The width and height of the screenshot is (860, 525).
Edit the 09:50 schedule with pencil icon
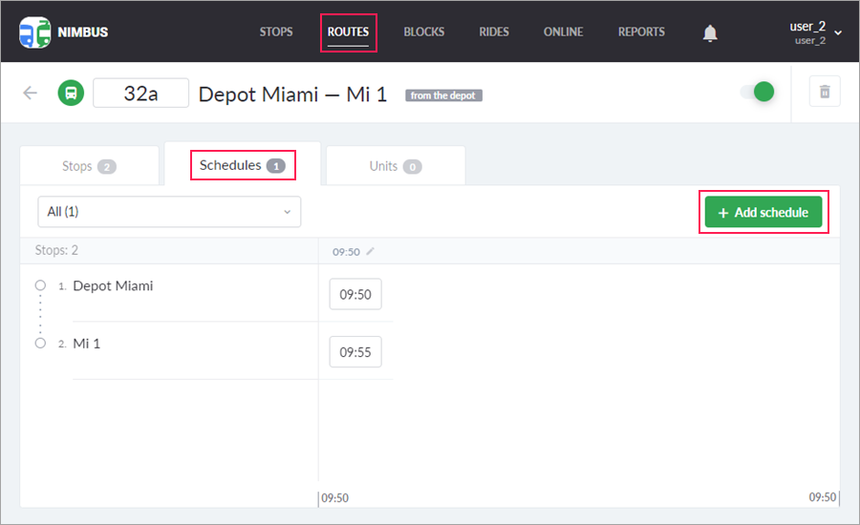(370, 251)
